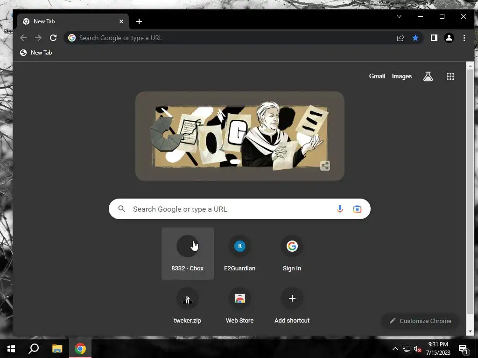This screenshot has width=478, height=358.
Task: Click Chrome icon in taskbar
Action: click(80, 349)
